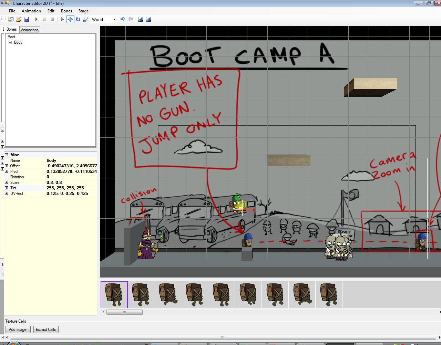The height and width of the screenshot is (345, 441).
Task: Click the purple-robed wizard character sprite
Action: (147, 244)
